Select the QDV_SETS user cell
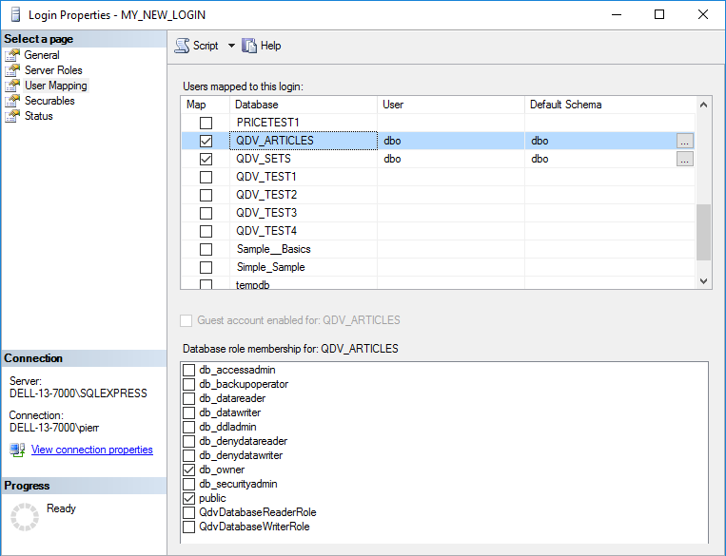Image resolution: width=726 pixels, height=556 pixels. 450,159
